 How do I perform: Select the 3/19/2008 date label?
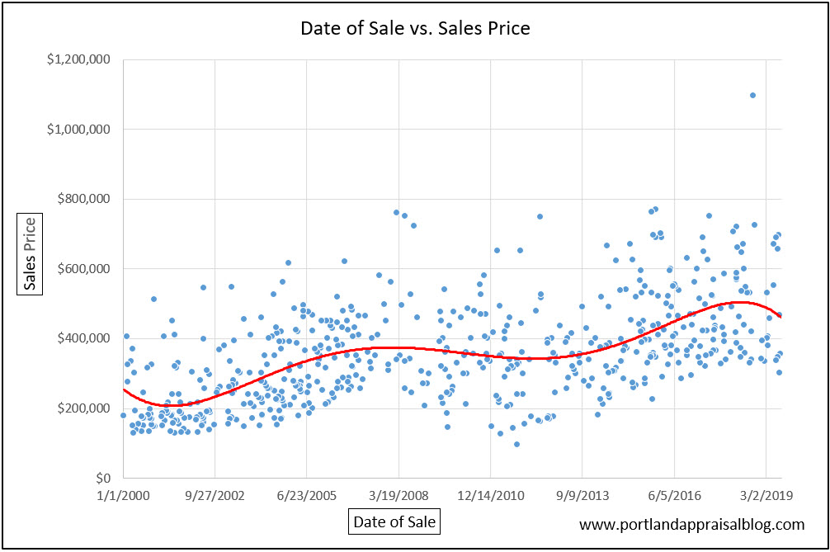click(x=398, y=497)
